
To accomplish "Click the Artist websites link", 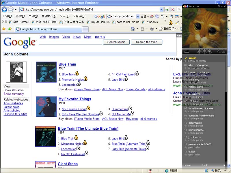I will click(x=13, y=103).
